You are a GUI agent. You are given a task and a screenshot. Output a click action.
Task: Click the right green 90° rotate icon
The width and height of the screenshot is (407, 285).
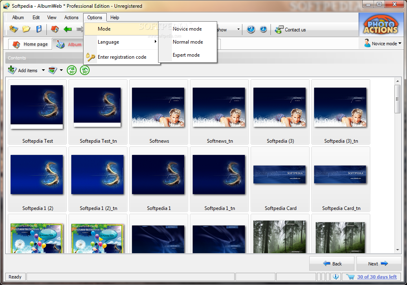tap(85, 70)
